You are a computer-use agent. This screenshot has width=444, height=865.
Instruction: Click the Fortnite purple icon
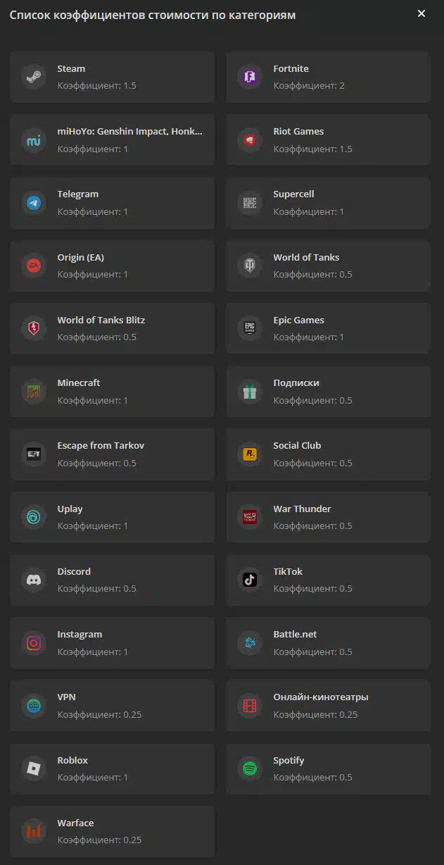[249, 77]
